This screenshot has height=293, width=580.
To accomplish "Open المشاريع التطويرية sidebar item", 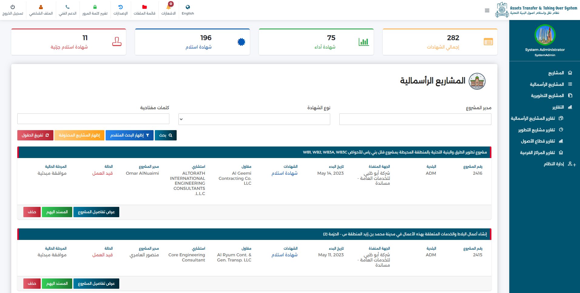I will [x=547, y=96].
